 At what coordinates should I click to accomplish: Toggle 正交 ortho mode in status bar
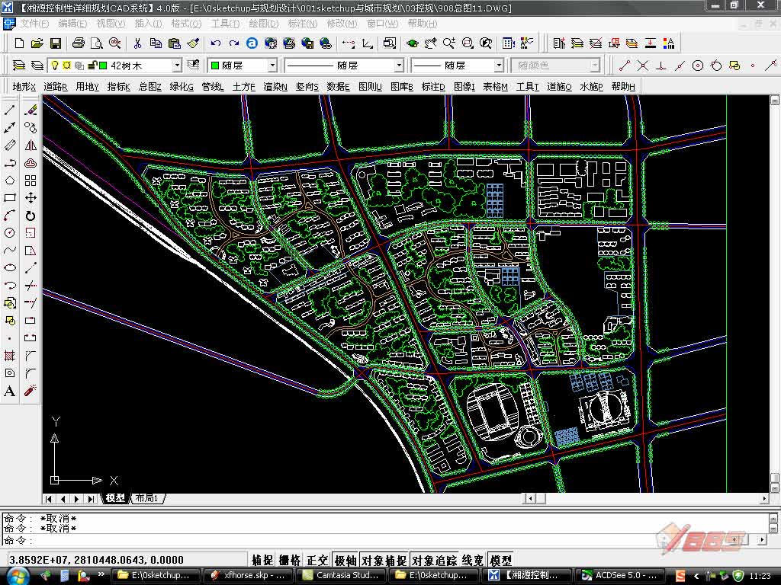317,560
